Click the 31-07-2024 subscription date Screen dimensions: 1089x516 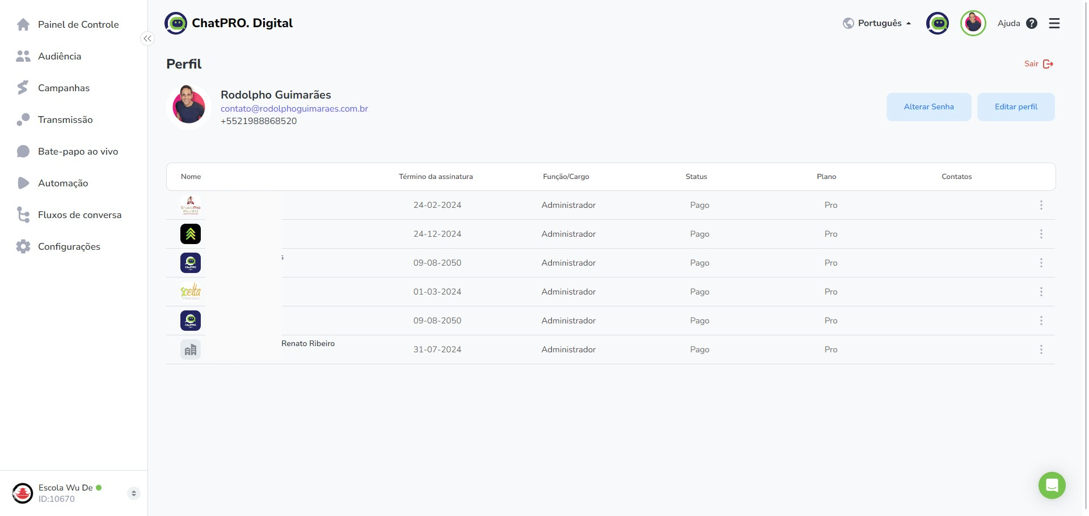(437, 349)
